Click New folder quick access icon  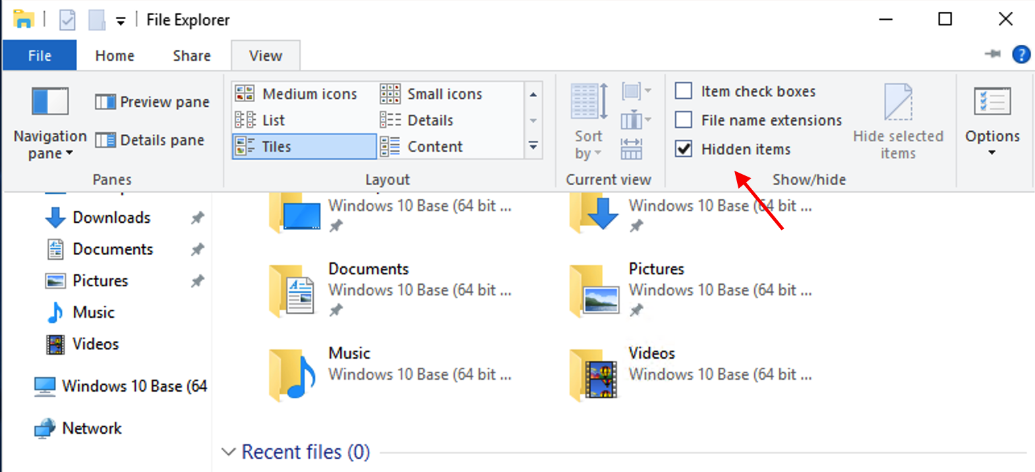tap(97, 20)
